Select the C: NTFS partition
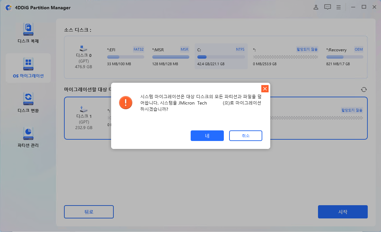 click(221, 56)
